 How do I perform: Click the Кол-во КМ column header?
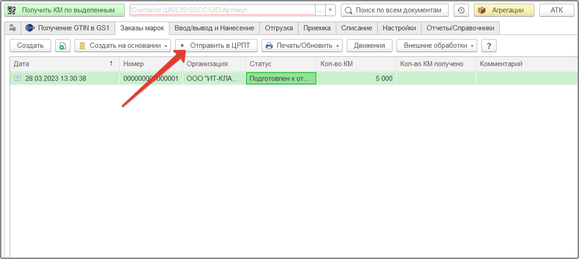(357, 64)
